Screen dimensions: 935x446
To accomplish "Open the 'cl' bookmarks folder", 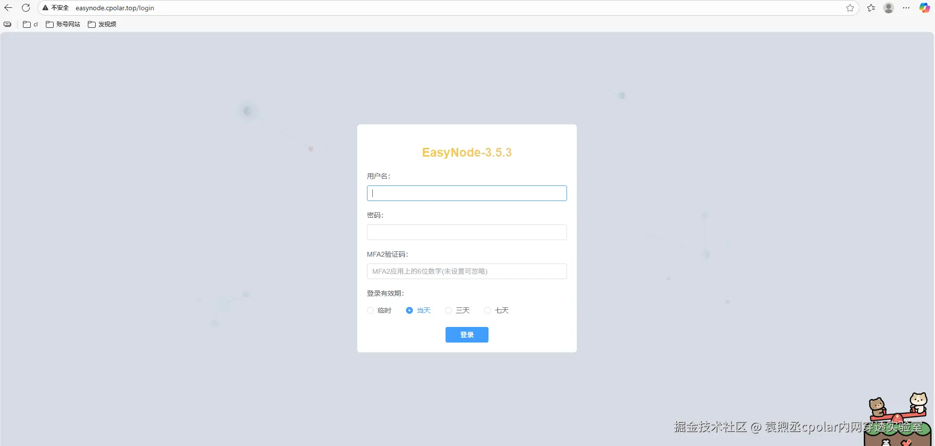I will coord(30,24).
